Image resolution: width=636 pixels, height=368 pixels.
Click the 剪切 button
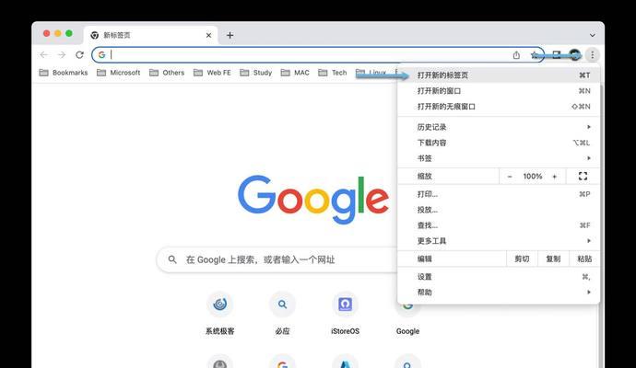[522, 259]
